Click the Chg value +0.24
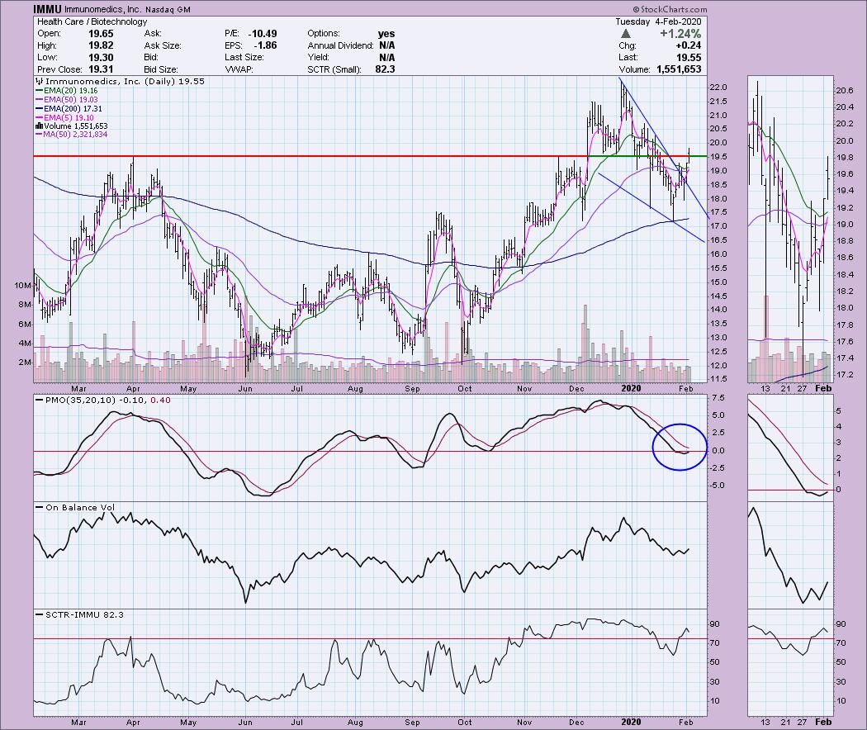The height and width of the screenshot is (730, 867). (688, 45)
